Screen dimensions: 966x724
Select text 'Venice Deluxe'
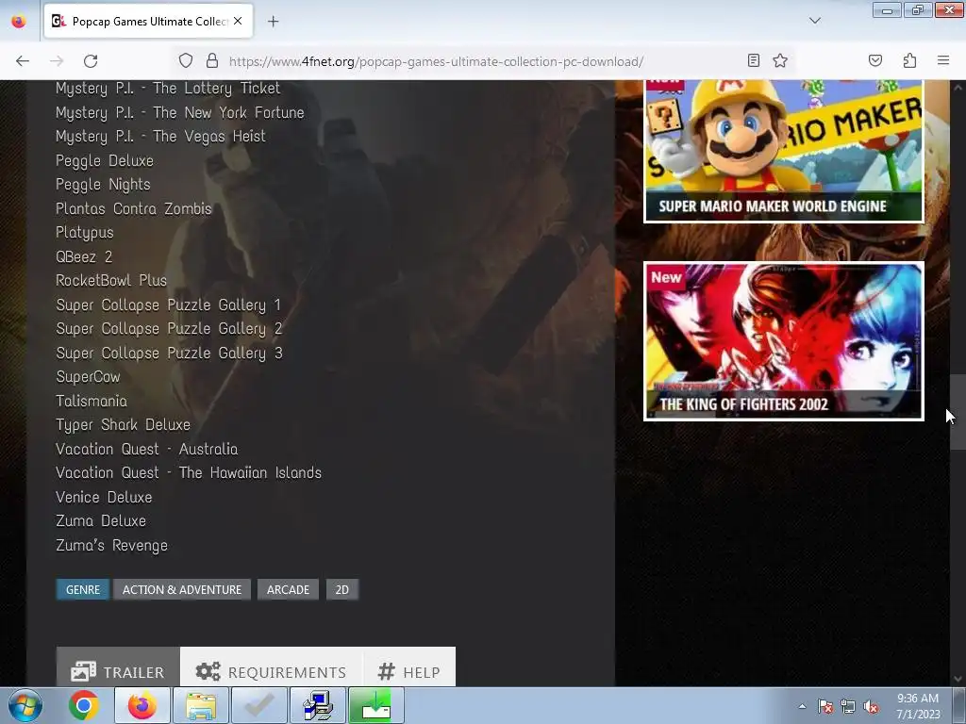click(104, 497)
